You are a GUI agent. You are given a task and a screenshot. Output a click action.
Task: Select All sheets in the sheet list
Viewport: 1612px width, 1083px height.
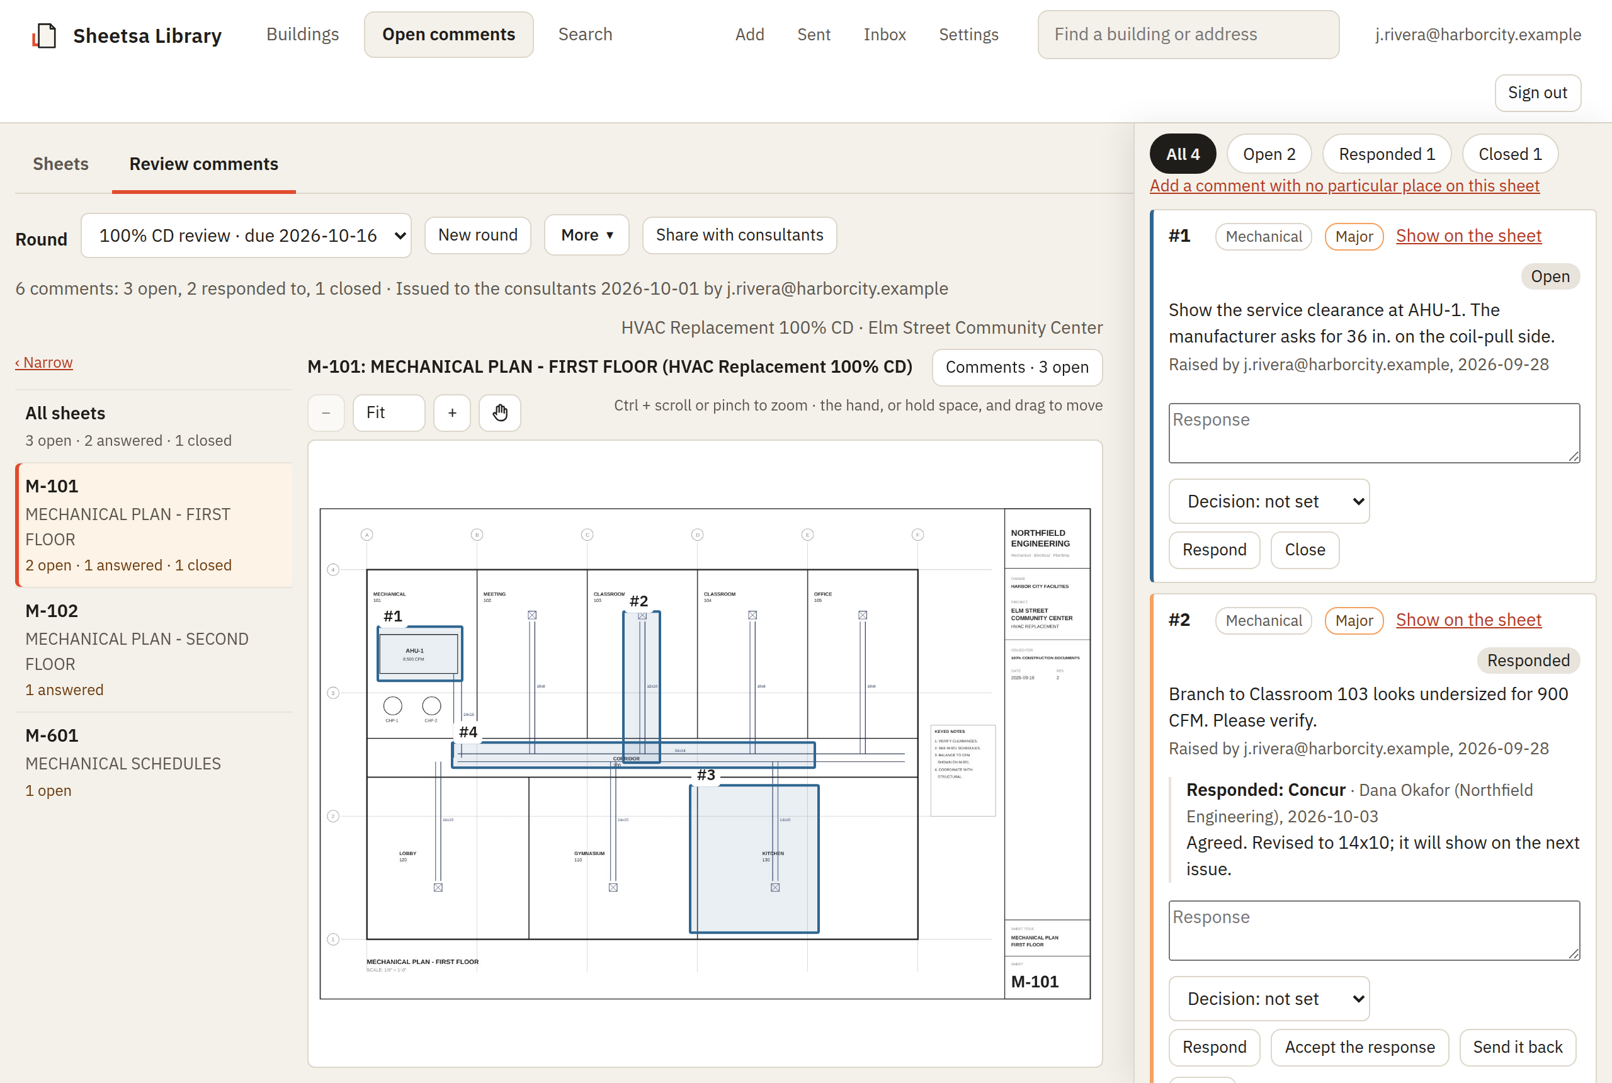click(x=153, y=426)
